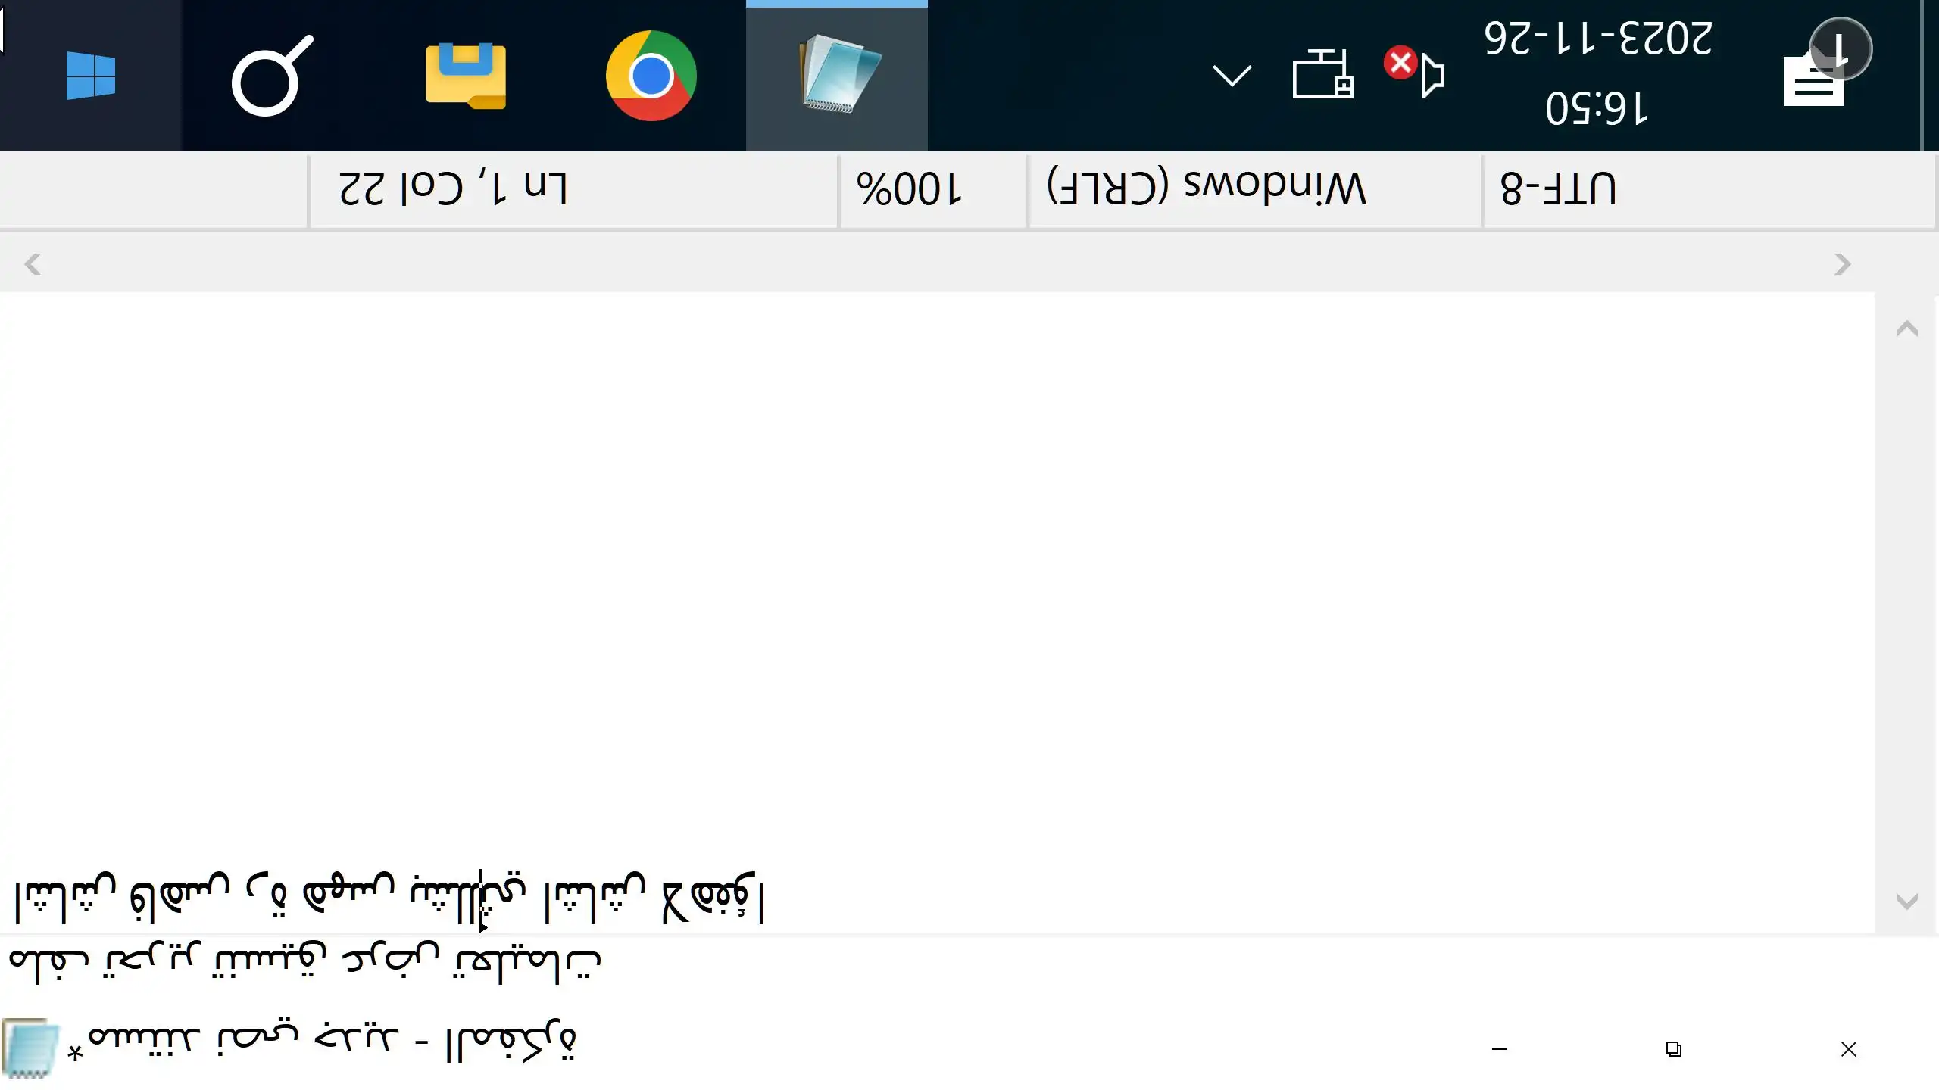Open the notification center icon
The height and width of the screenshot is (1090, 1939).
(1818, 76)
